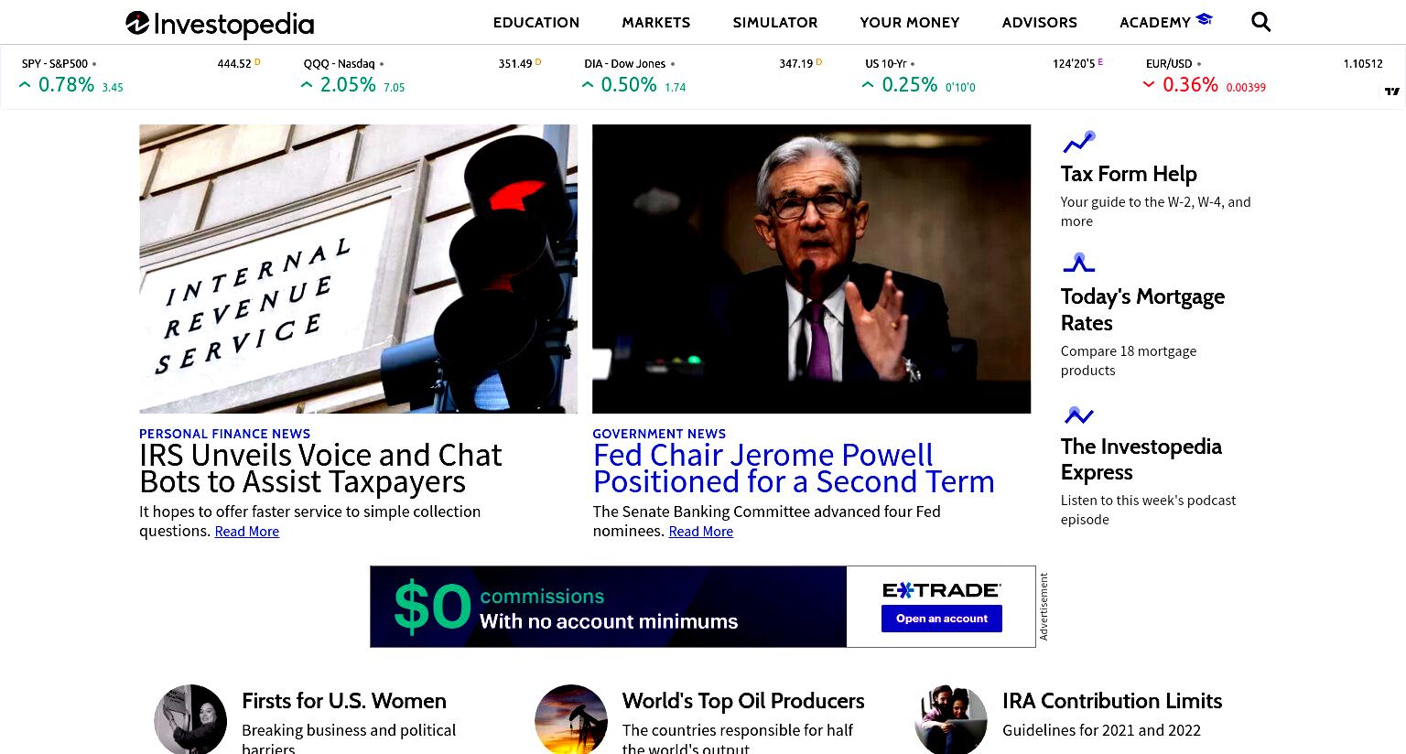The width and height of the screenshot is (1406, 754).
Task: Open the Markets menu
Action: tap(656, 22)
